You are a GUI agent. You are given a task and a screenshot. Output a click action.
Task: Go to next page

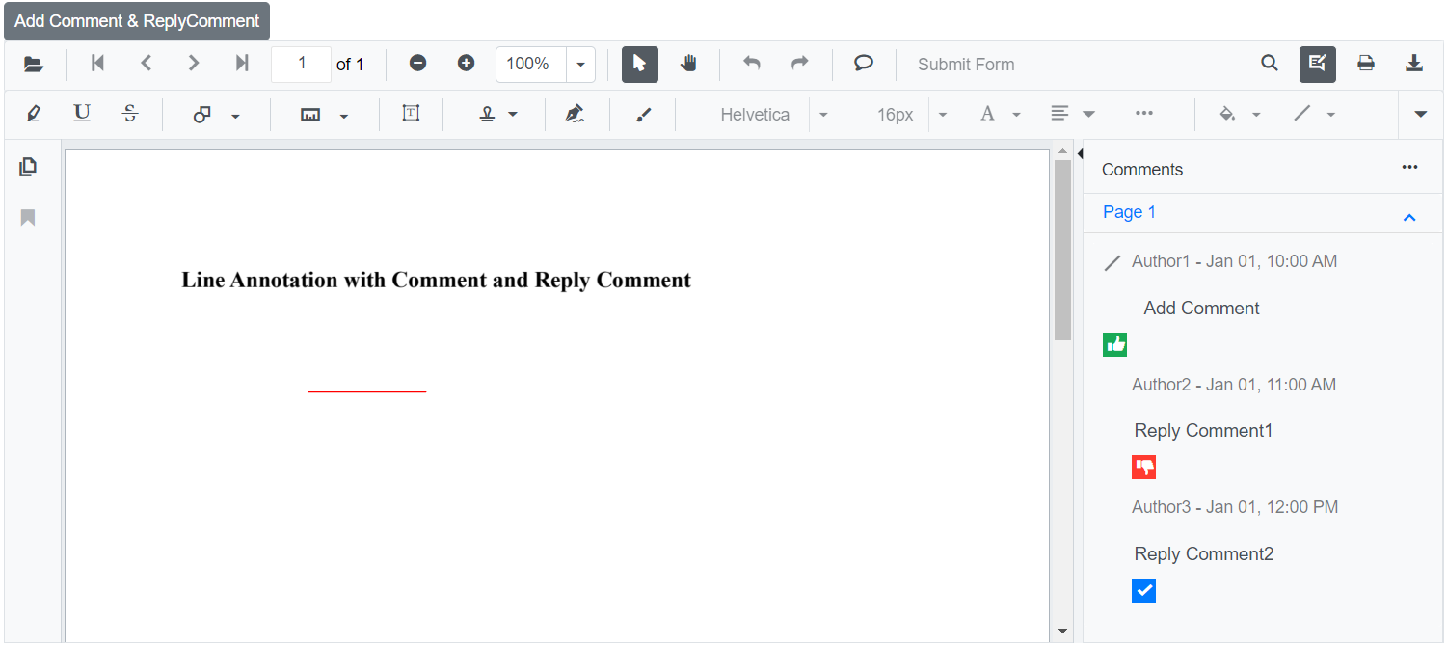click(194, 64)
